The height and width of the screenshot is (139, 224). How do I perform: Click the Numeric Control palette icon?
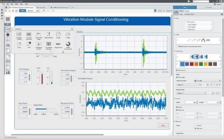click(x=19, y=35)
